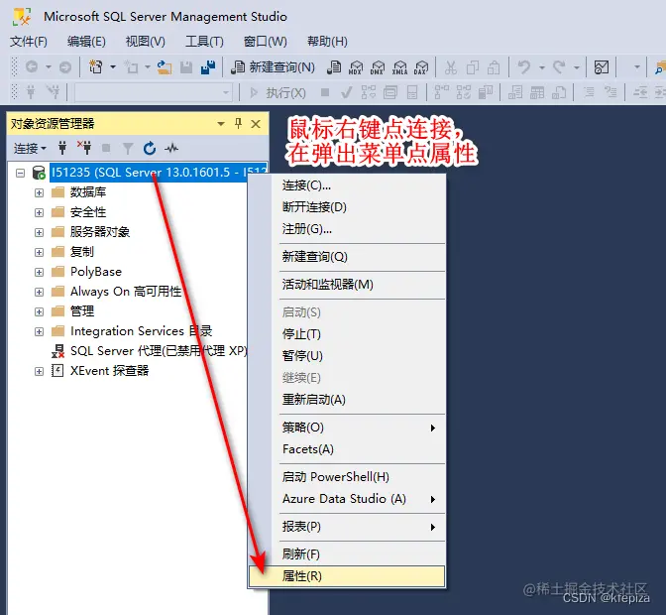The image size is (666, 615).
Task: Select Integration Services 目录 folder
Action: click(x=141, y=331)
